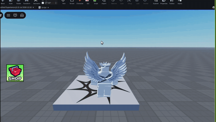Viewport: 216px width, 122px height.
Task: Insert a new Part
Action: [64, 2]
